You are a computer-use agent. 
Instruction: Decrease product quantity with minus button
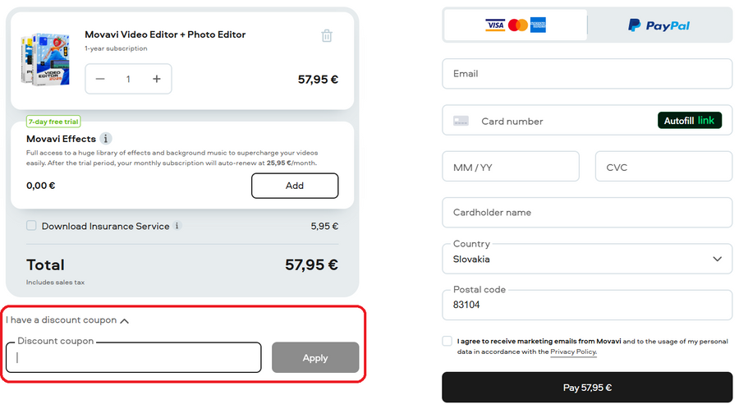click(100, 79)
